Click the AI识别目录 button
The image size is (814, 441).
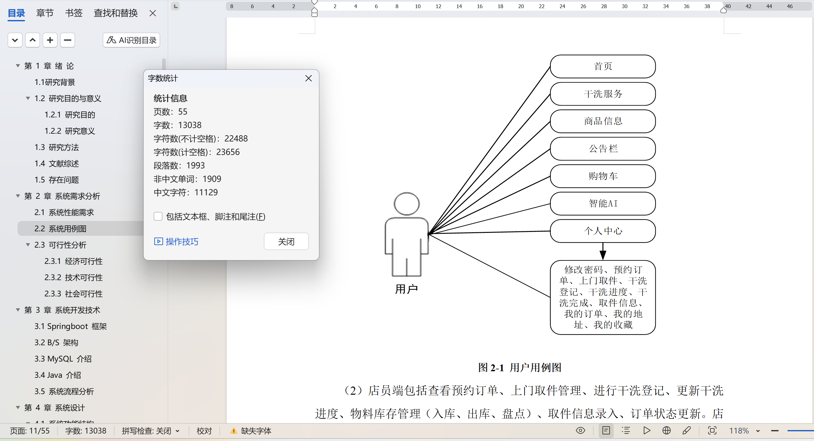131,40
